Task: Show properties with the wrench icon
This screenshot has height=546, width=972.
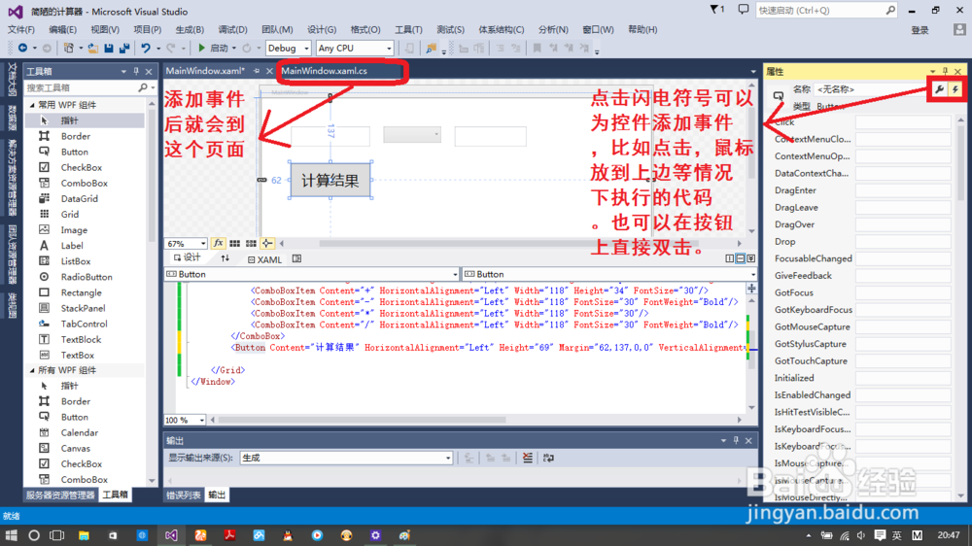Action: 939,89
